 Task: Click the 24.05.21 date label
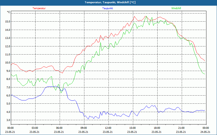pos(205,132)
